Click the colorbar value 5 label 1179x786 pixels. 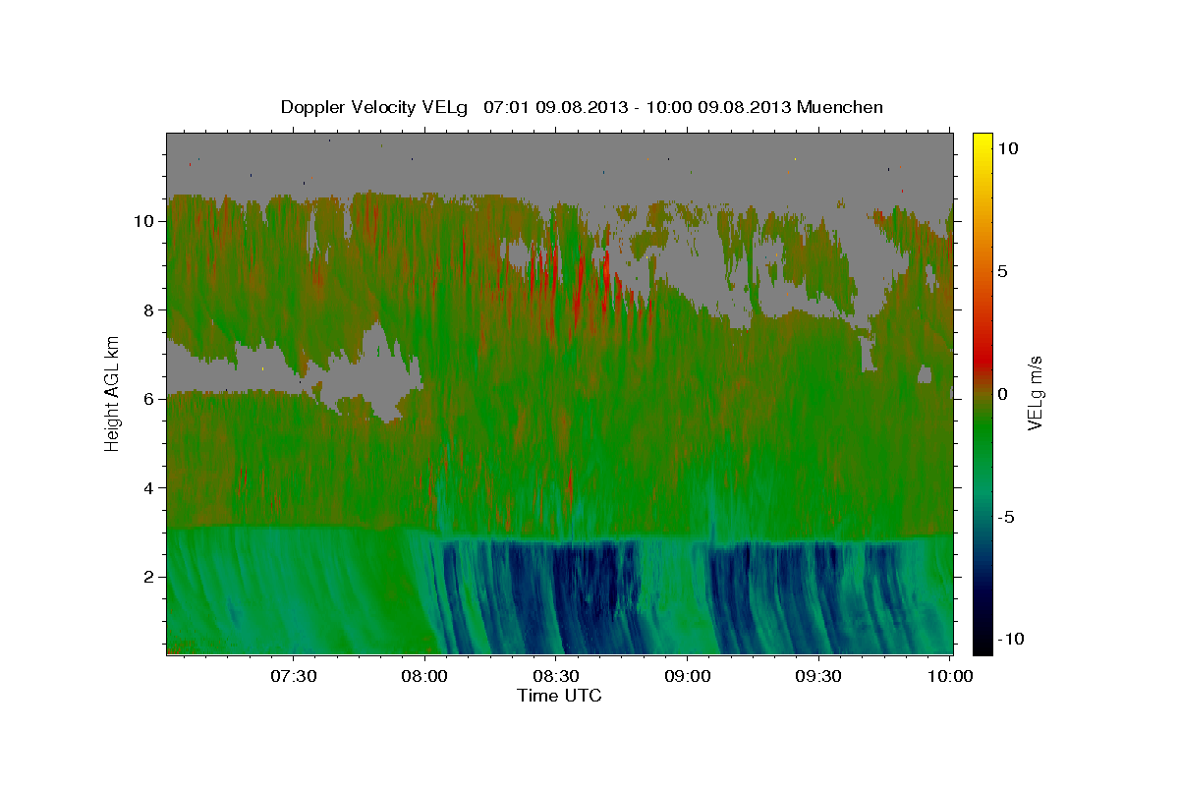[x=1003, y=271]
